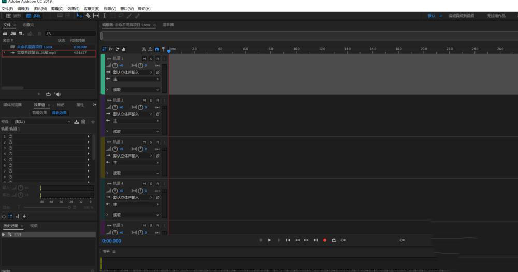Click the red Record button
Viewport: 518px width, 272px height.
(x=325, y=240)
